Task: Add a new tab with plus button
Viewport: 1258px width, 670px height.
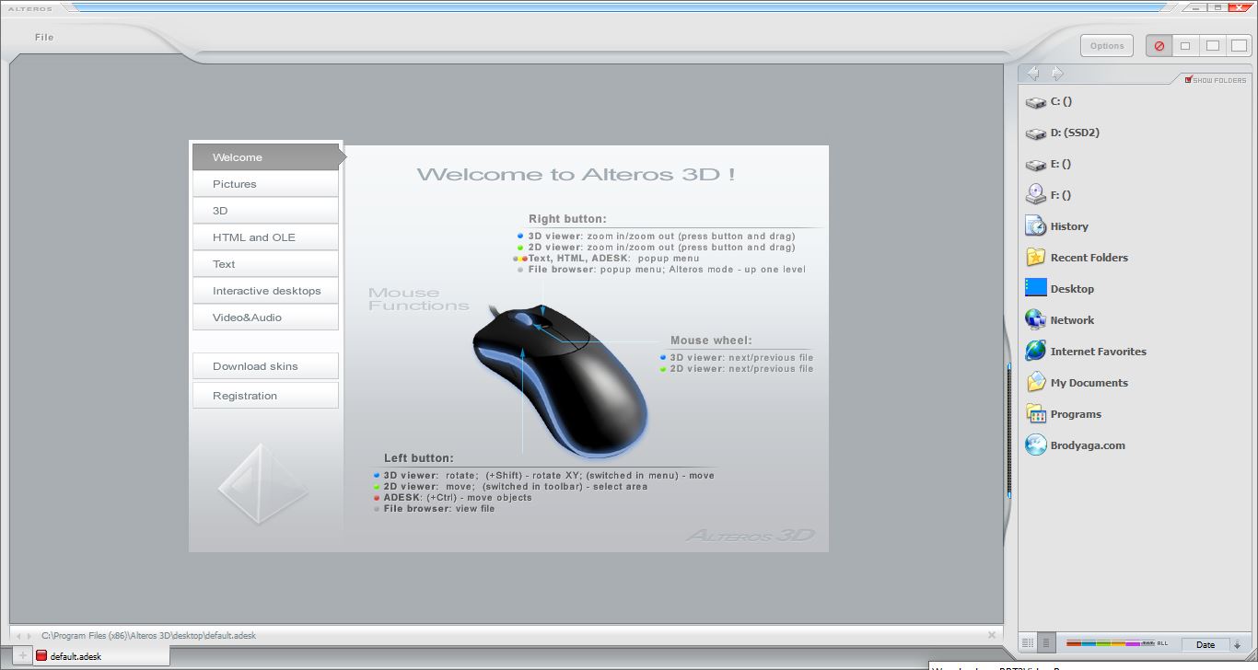Action: point(23,655)
